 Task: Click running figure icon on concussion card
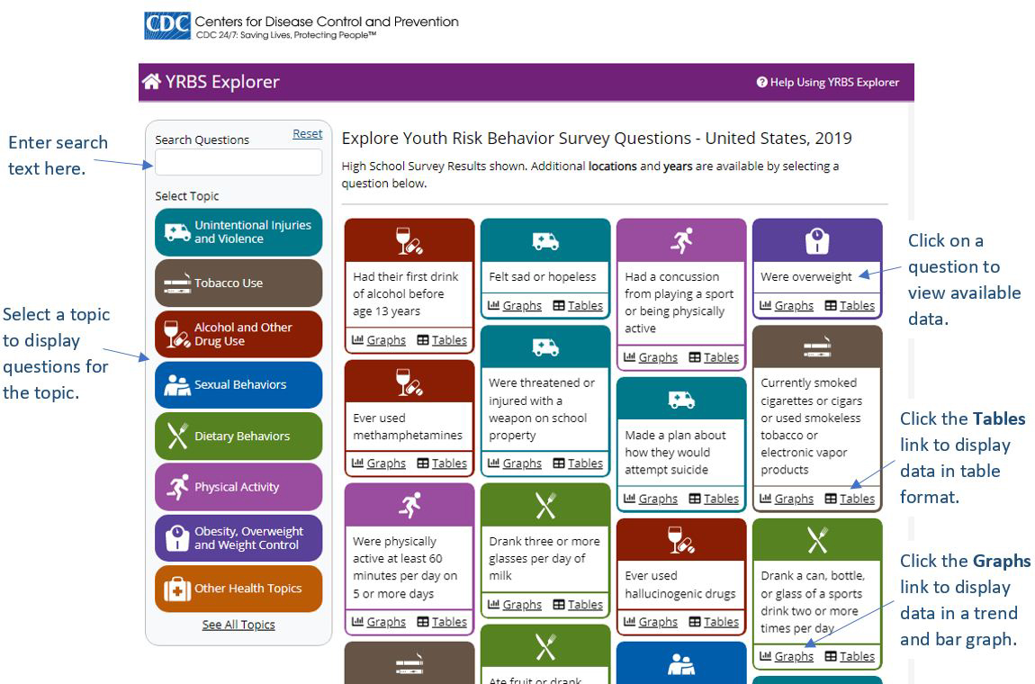[x=681, y=241]
